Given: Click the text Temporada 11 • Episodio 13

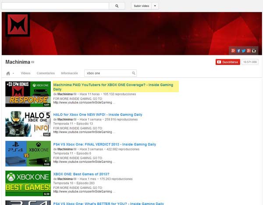Looking at the screenshot, I should coord(73,124).
